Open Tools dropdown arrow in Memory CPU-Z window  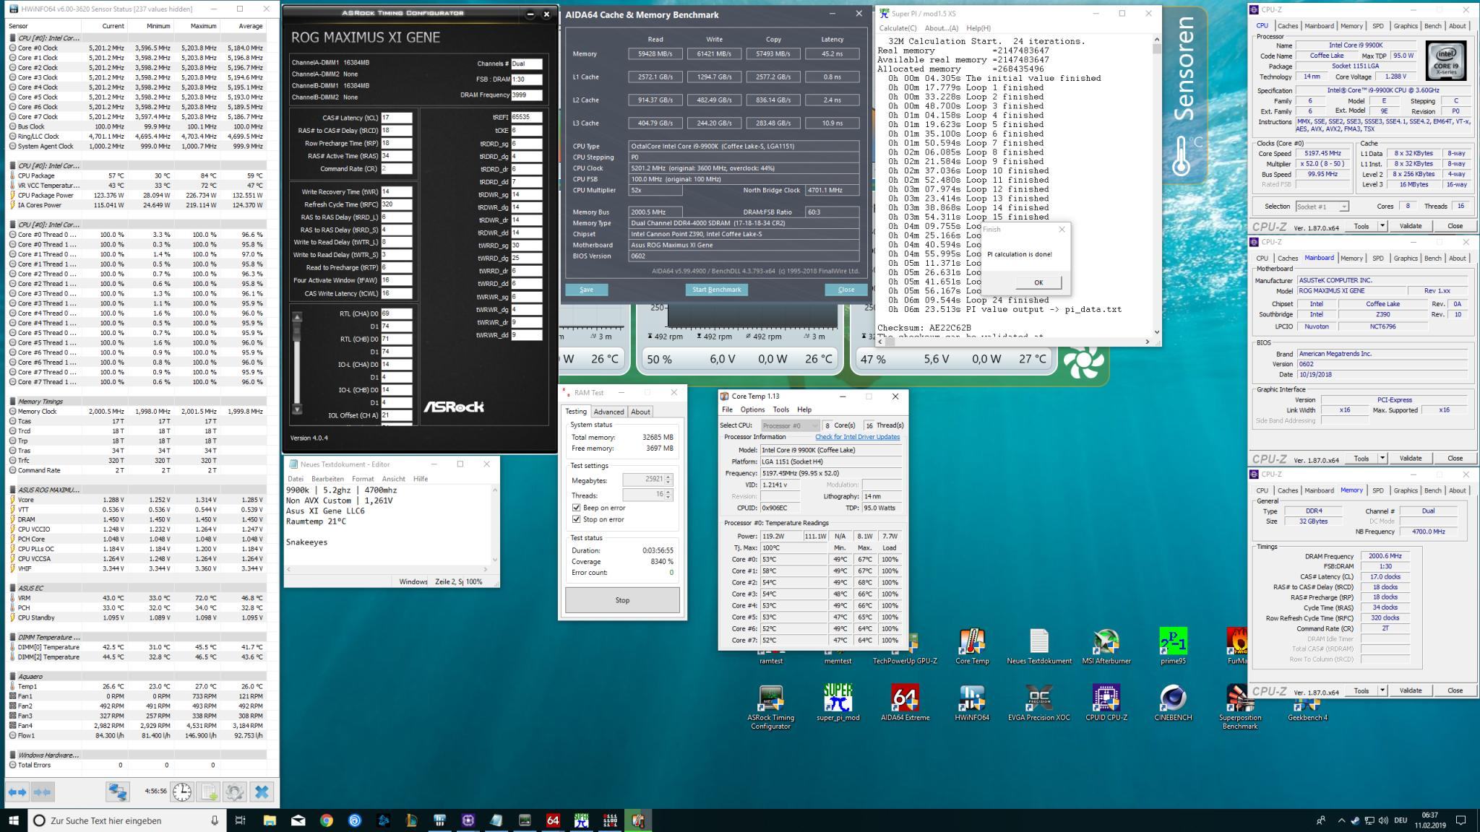pyautogui.click(x=1382, y=690)
